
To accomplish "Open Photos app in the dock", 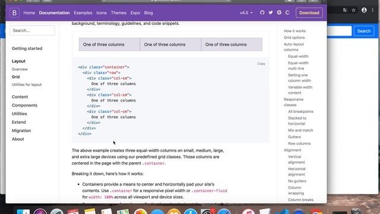I will tap(140, 212).
